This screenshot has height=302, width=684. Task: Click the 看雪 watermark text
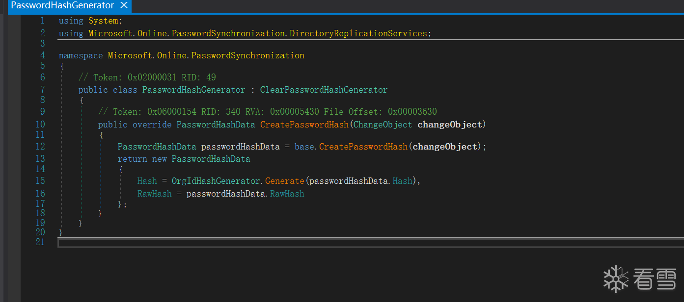point(655,279)
